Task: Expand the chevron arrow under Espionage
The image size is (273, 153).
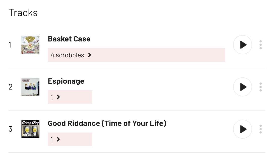Action: 58,97
